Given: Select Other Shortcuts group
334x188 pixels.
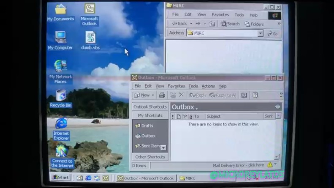Looking at the screenshot, I should click(x=150, y=157).
